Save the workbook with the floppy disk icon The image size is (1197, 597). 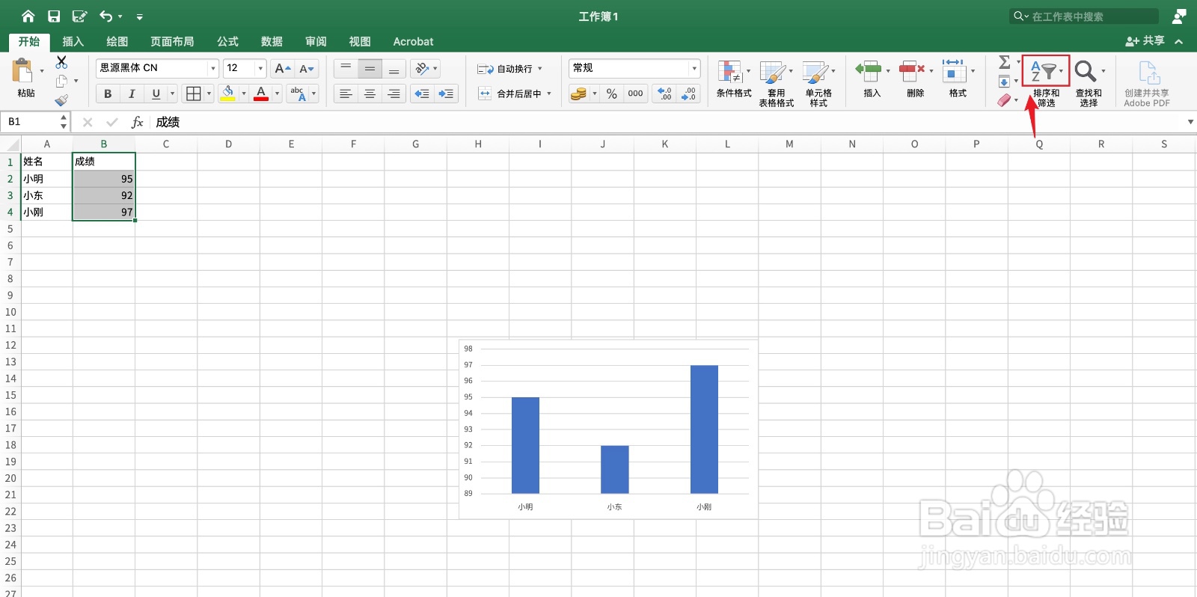(54, 16)
